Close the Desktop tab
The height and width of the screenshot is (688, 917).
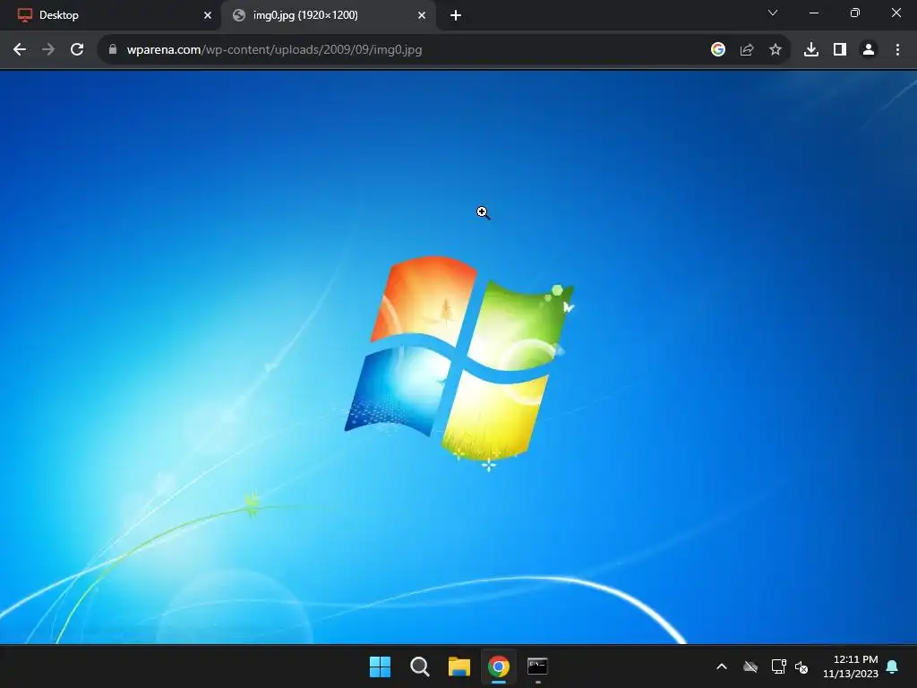[208, 16]
